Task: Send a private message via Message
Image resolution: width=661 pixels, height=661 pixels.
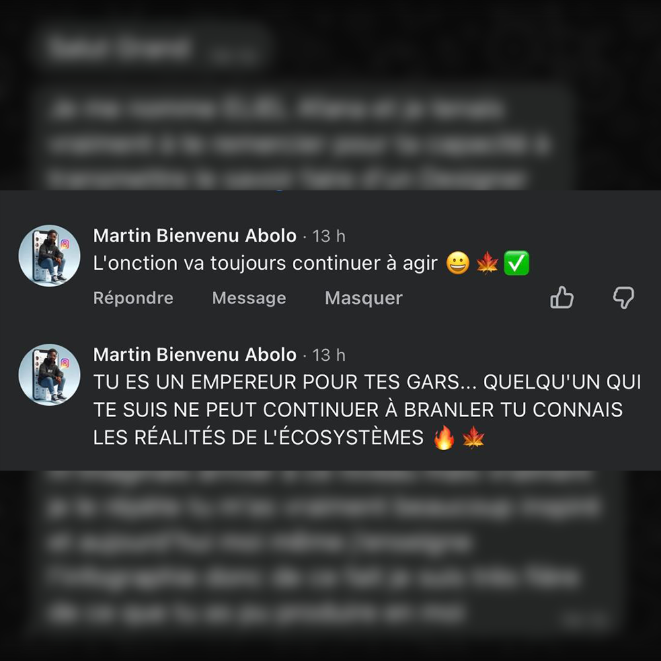Action: 249,298
